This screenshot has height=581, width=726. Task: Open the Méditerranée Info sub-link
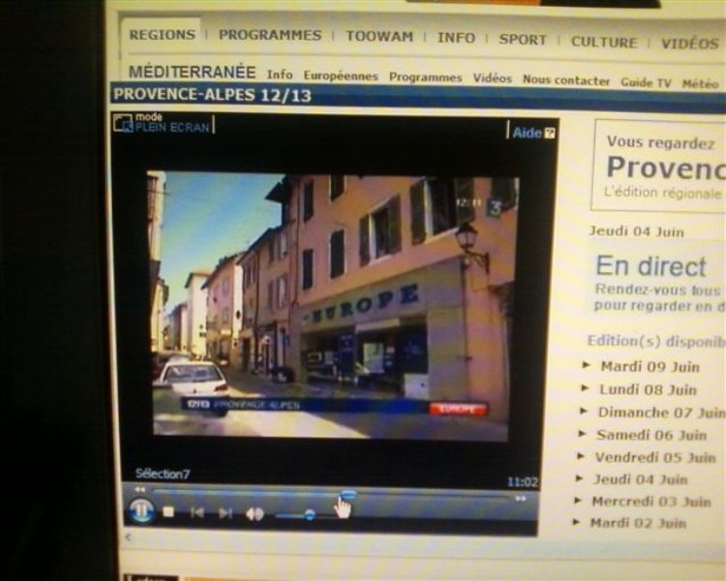(x=280, y=75)
